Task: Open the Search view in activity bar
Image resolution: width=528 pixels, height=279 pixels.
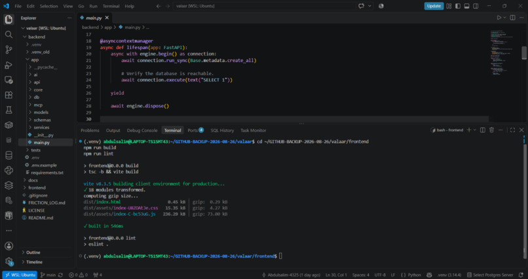Action: coord(9,35)
